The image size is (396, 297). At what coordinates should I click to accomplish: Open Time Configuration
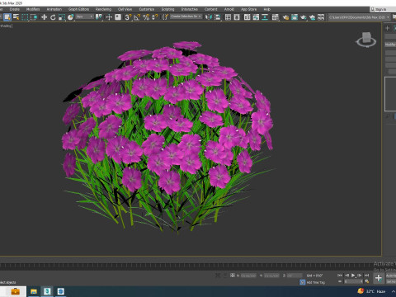(x=366, y=281)
